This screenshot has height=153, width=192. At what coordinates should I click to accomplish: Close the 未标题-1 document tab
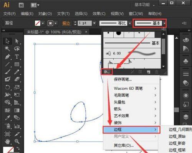pyautogui.click(x=86, y=31)
